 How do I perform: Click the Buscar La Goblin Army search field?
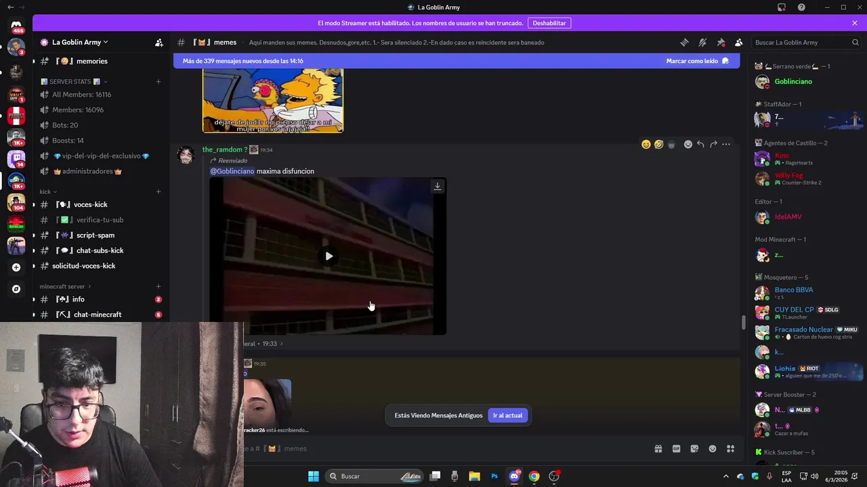pyautogui.click(x=807, y=42)
